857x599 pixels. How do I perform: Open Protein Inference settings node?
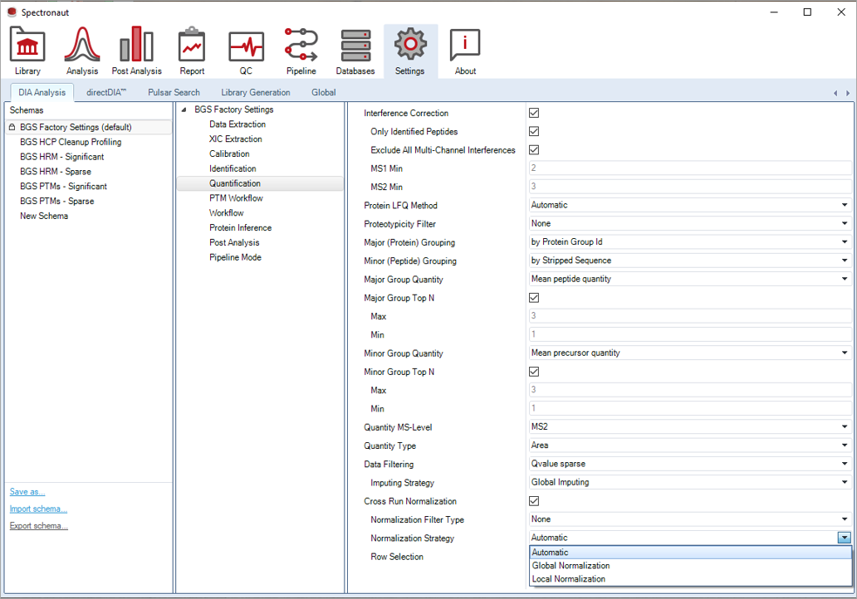coord(241,227)
